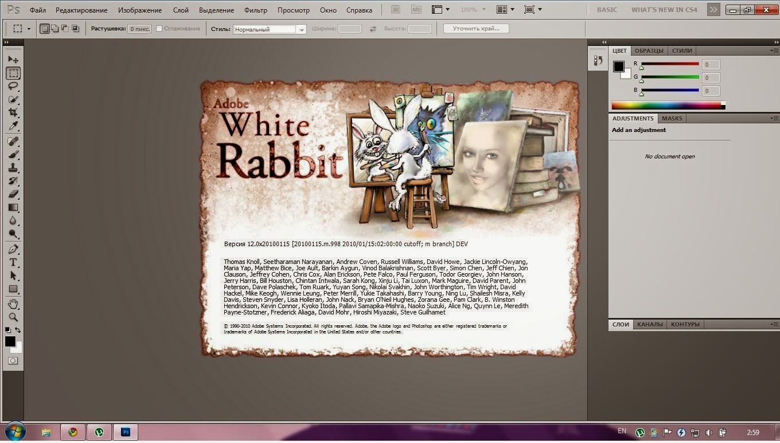
Task: Select the Lasso tool
Action: pyautogui.click(x=13, y=86)
